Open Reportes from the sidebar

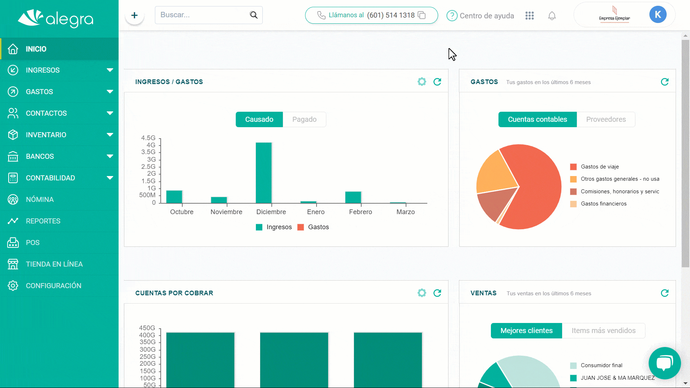click(43, 221)
